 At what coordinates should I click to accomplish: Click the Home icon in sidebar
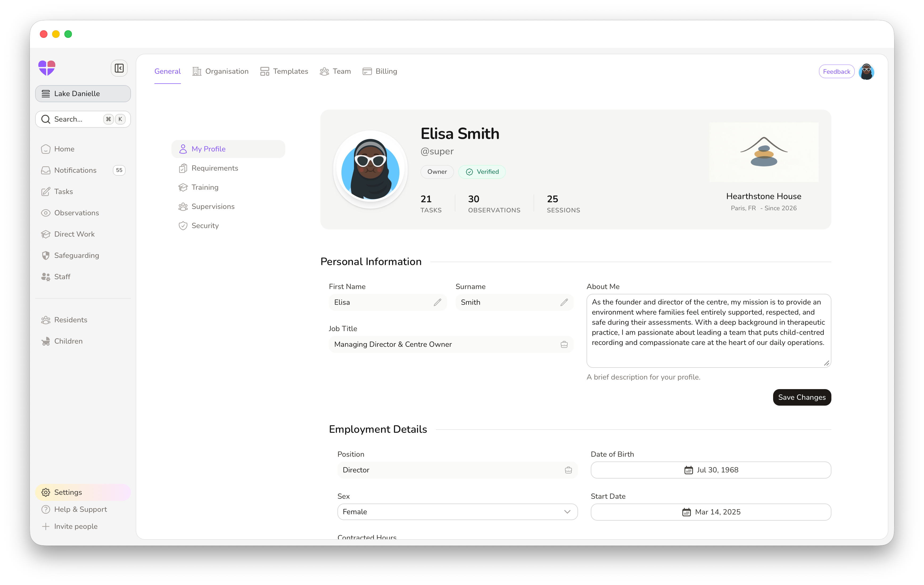tap(46, 149)
